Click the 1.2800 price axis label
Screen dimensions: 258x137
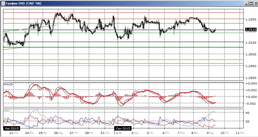(251, 77)
